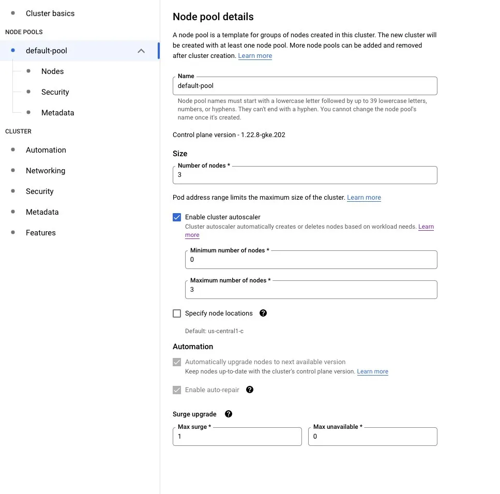Click the Max surge input field

(x=237, y=437)
